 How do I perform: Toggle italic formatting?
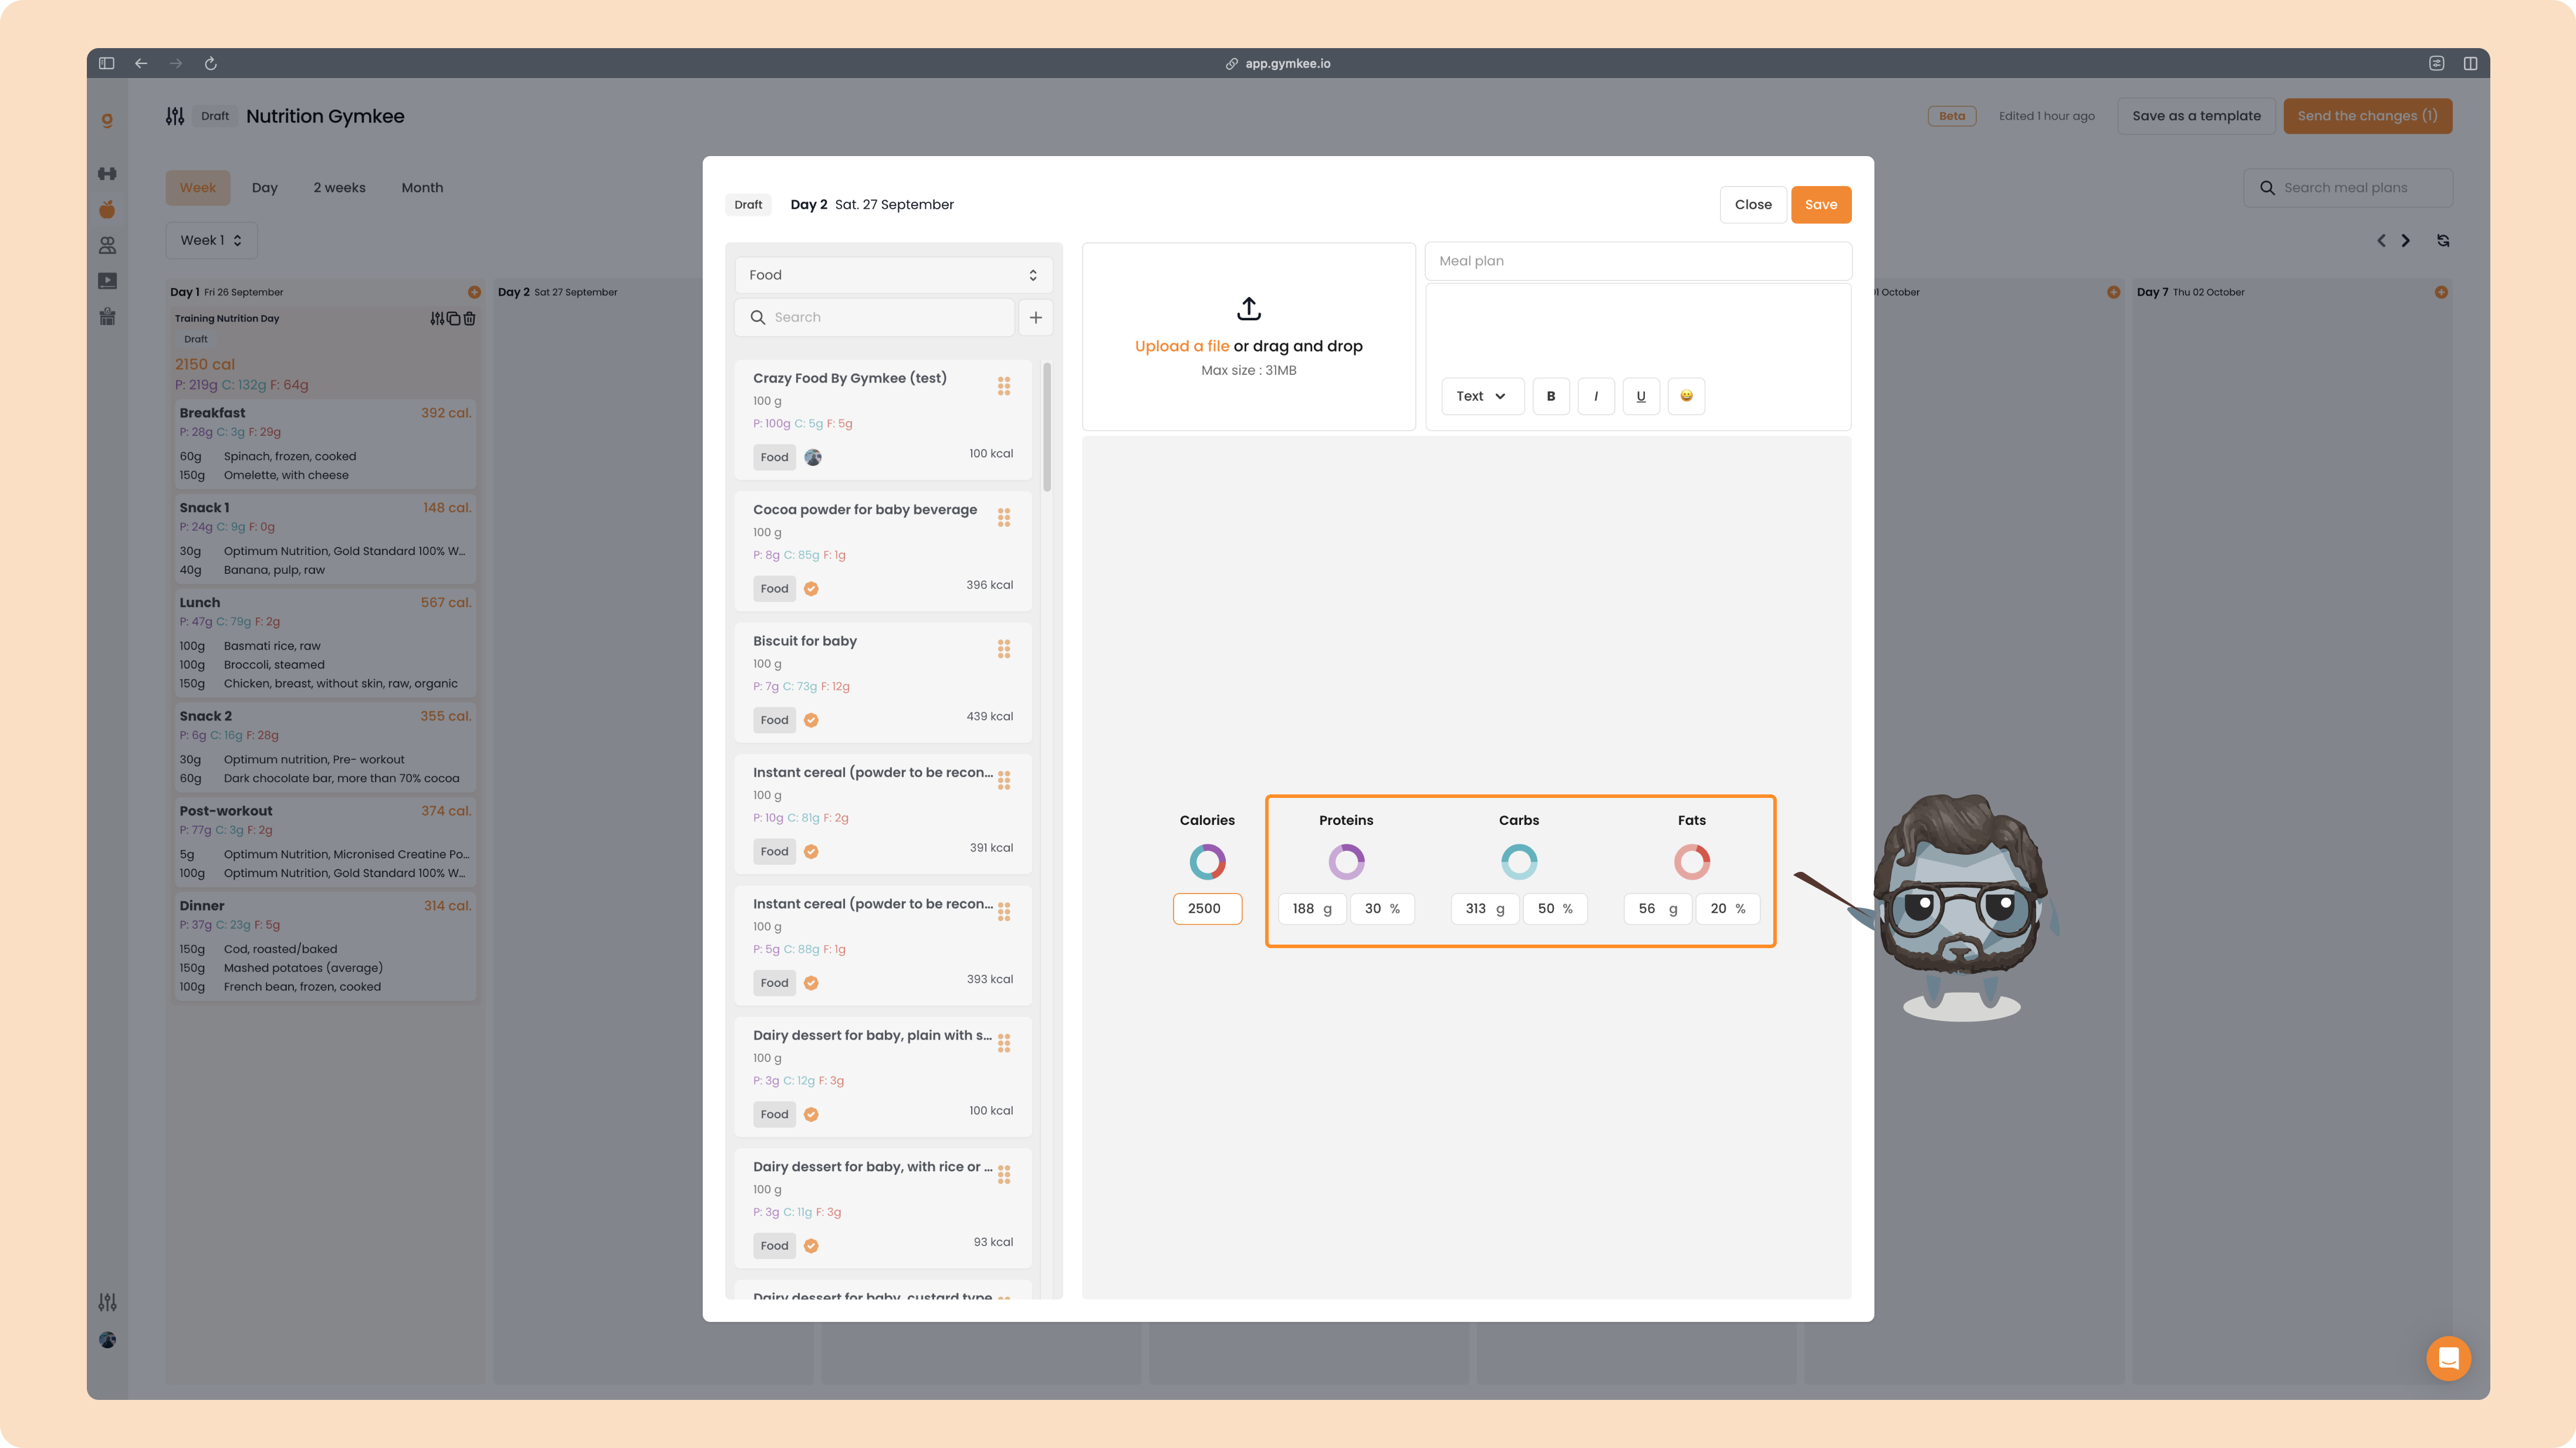[1596, 396]
